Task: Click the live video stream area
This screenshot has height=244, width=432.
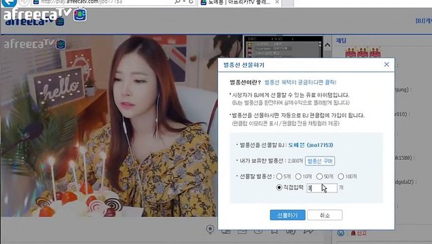Action: coord(109,125)
